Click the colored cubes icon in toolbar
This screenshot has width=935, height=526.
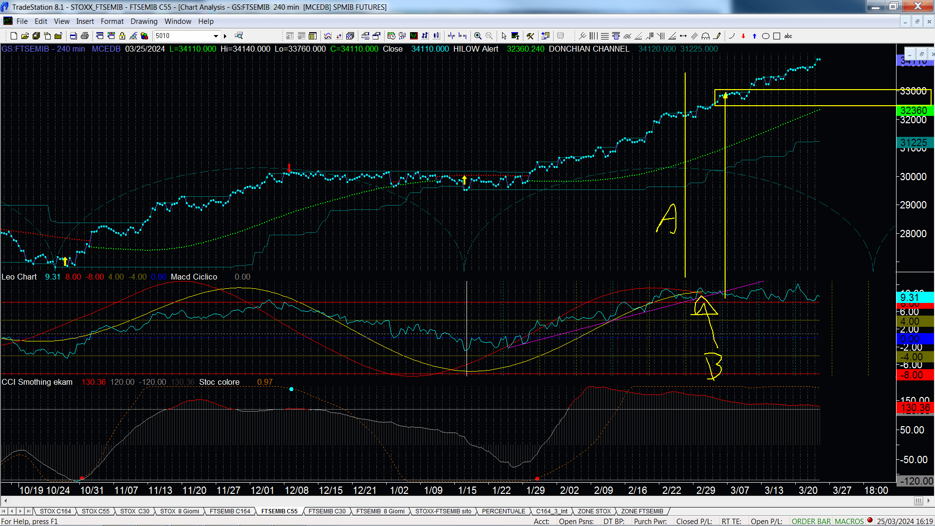[145, 36]
